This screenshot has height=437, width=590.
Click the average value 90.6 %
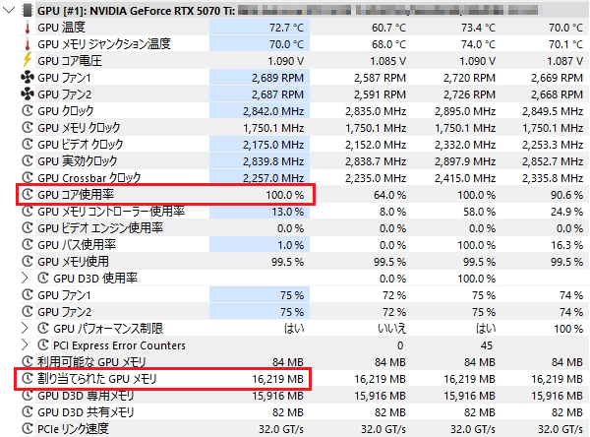pos(566,195)
